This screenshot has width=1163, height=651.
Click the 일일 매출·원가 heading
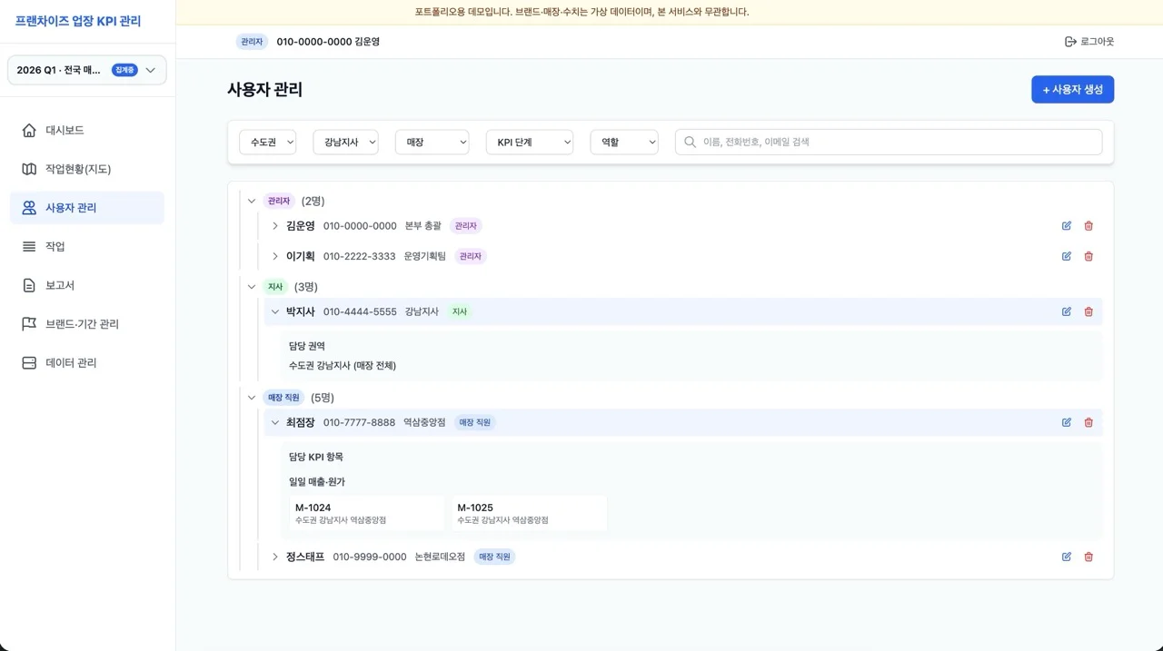tap(317, 482)
